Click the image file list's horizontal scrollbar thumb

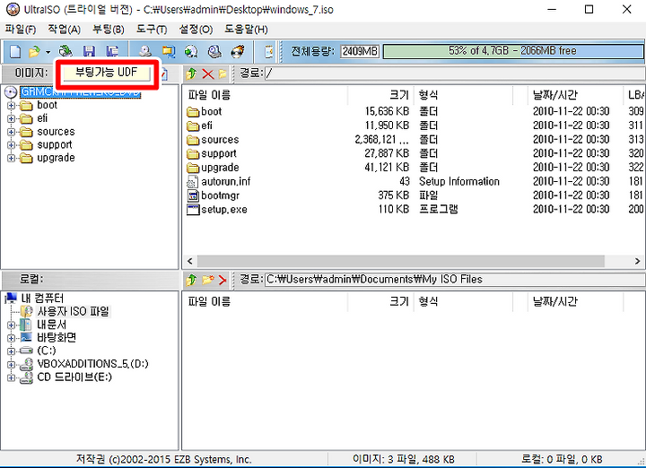point(400,261)
